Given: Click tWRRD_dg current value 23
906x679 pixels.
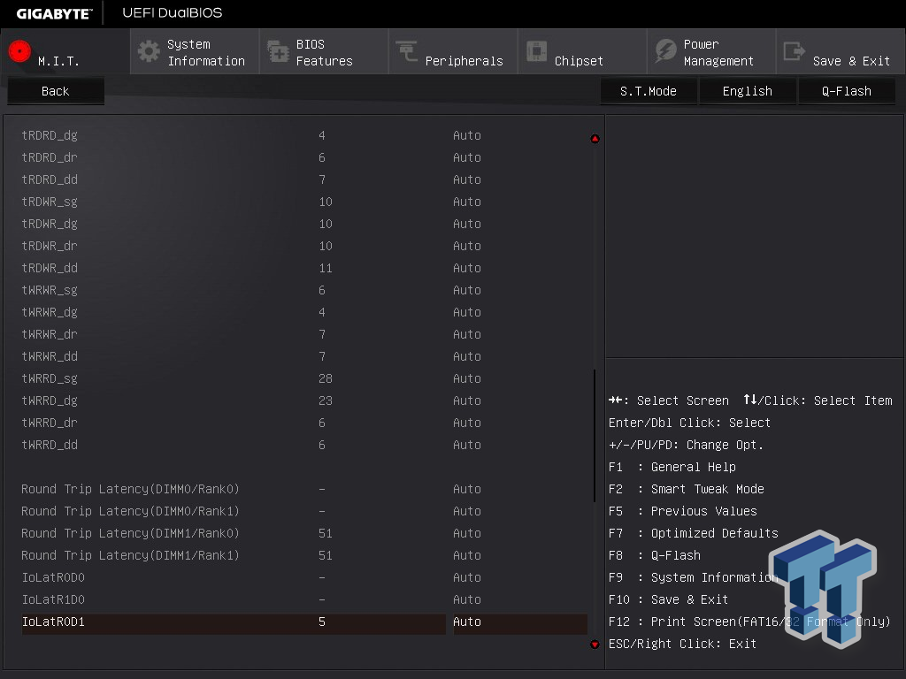Looking at the screenshot, I should tap(326, 401).
